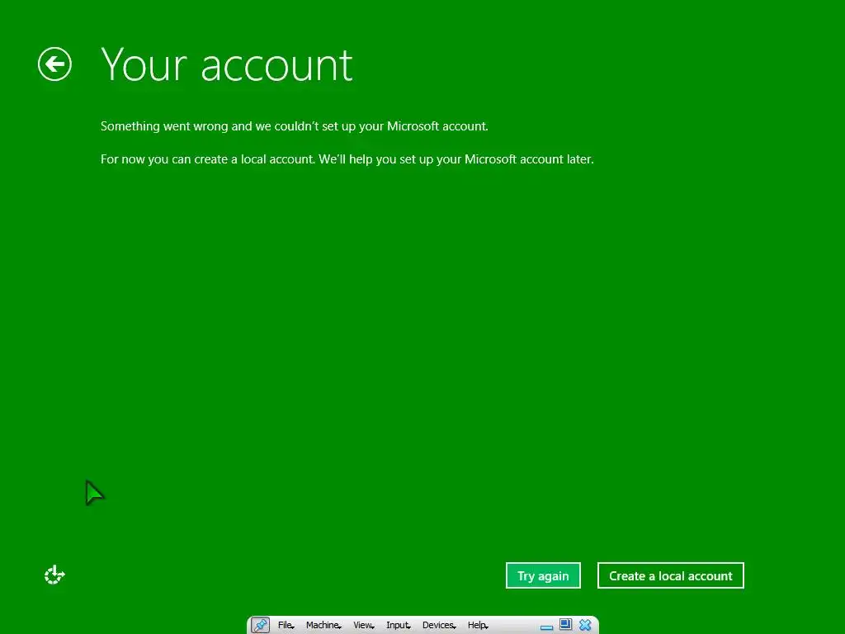Open the Help menu
Image resolution: width=845 pixels, height=634 pixels.
(478, 625)
